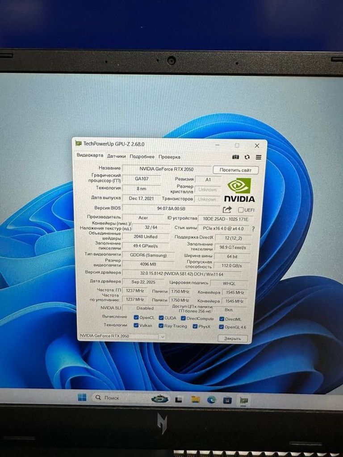This screenshot has width=343, height=457.
Task: Switch to the Датчики tab
Action: (117, 156)
